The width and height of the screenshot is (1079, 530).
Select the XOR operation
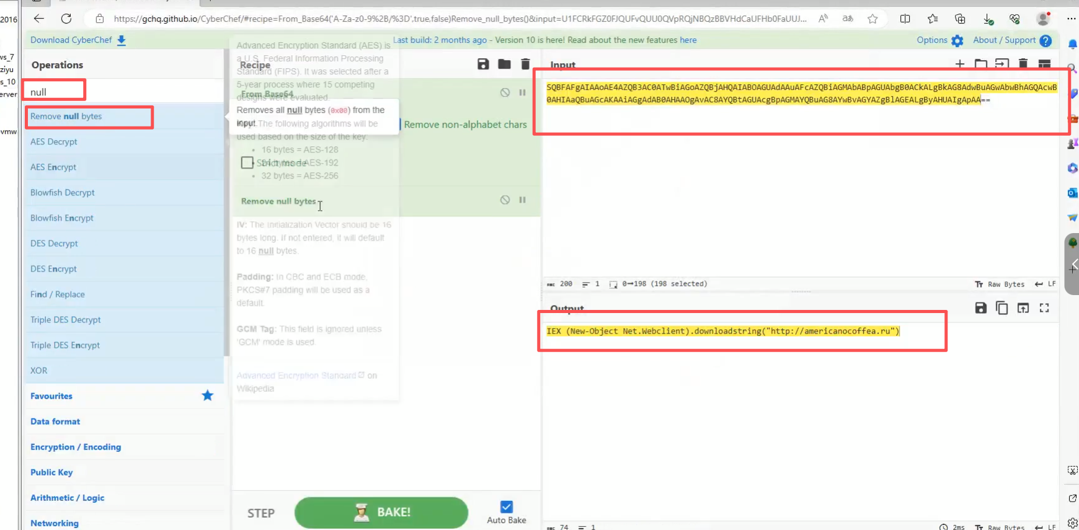(x=124, y=371)
